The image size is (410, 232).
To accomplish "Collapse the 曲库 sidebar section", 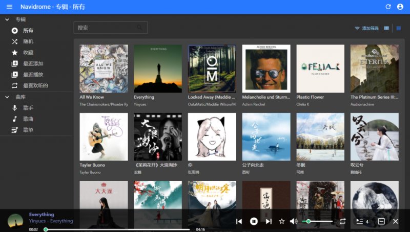I will click(7, 97).
